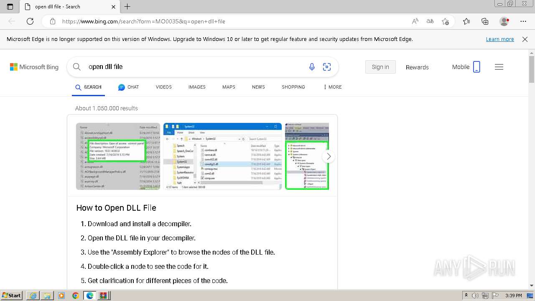535x301 pixels.
Task: Click the 'Assembly Explorer' step text
Action: coord(181,252)
